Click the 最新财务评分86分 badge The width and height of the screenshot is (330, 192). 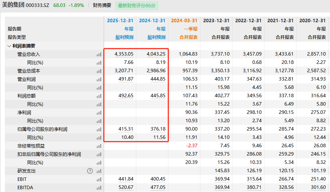(137, 6)
